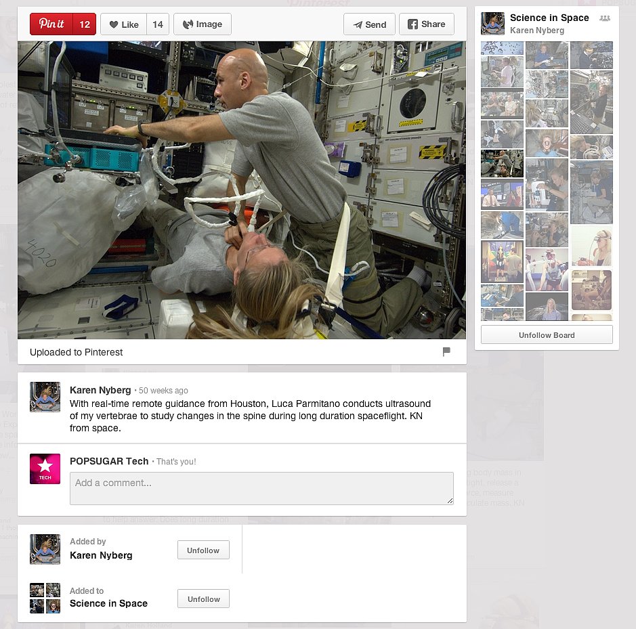Image resolution: width=636 pixels, height=629 pixels.
Task: Click the like count number 14
Action: [x=158, y=24]
